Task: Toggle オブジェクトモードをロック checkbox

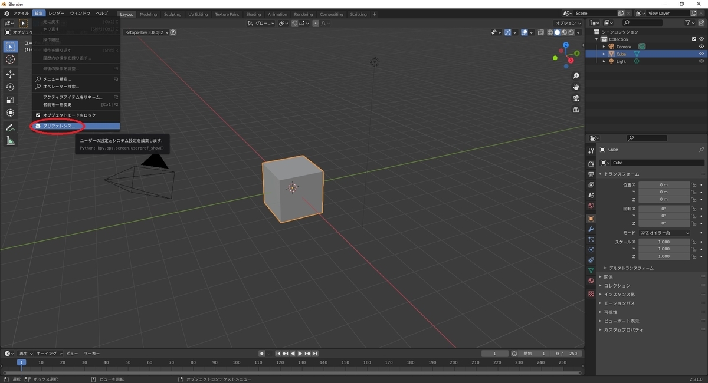Action: [x=38, y=115]
